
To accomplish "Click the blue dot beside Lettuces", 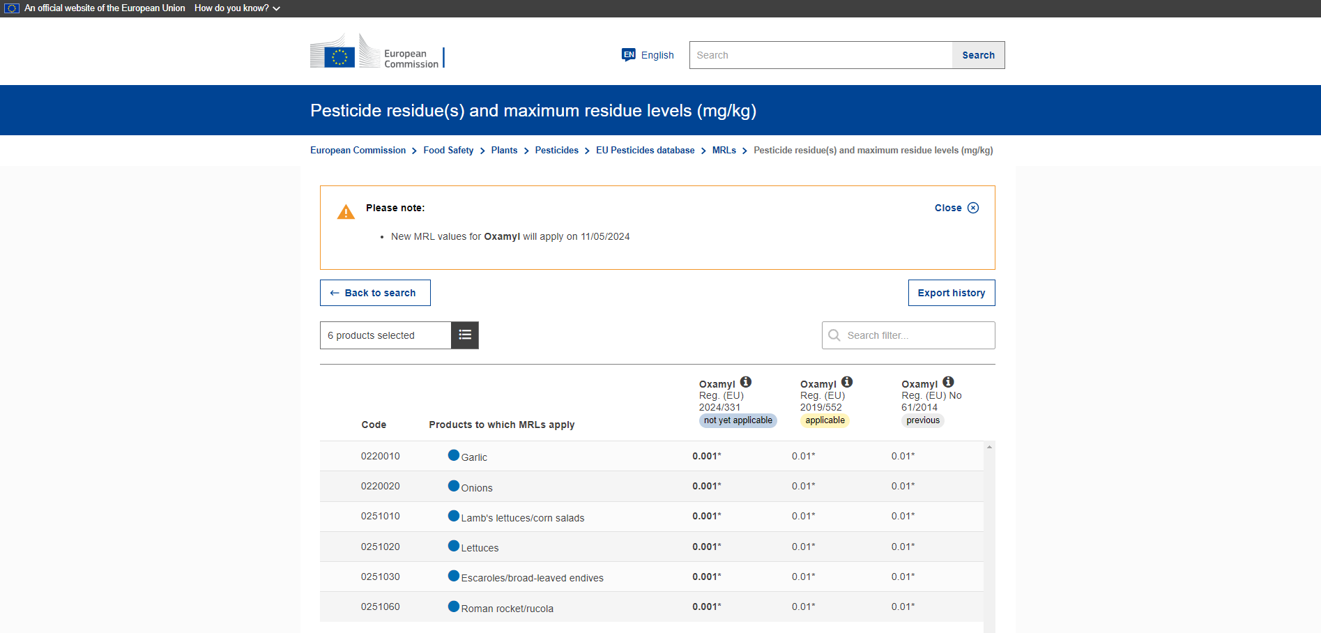I will point(454,546).
